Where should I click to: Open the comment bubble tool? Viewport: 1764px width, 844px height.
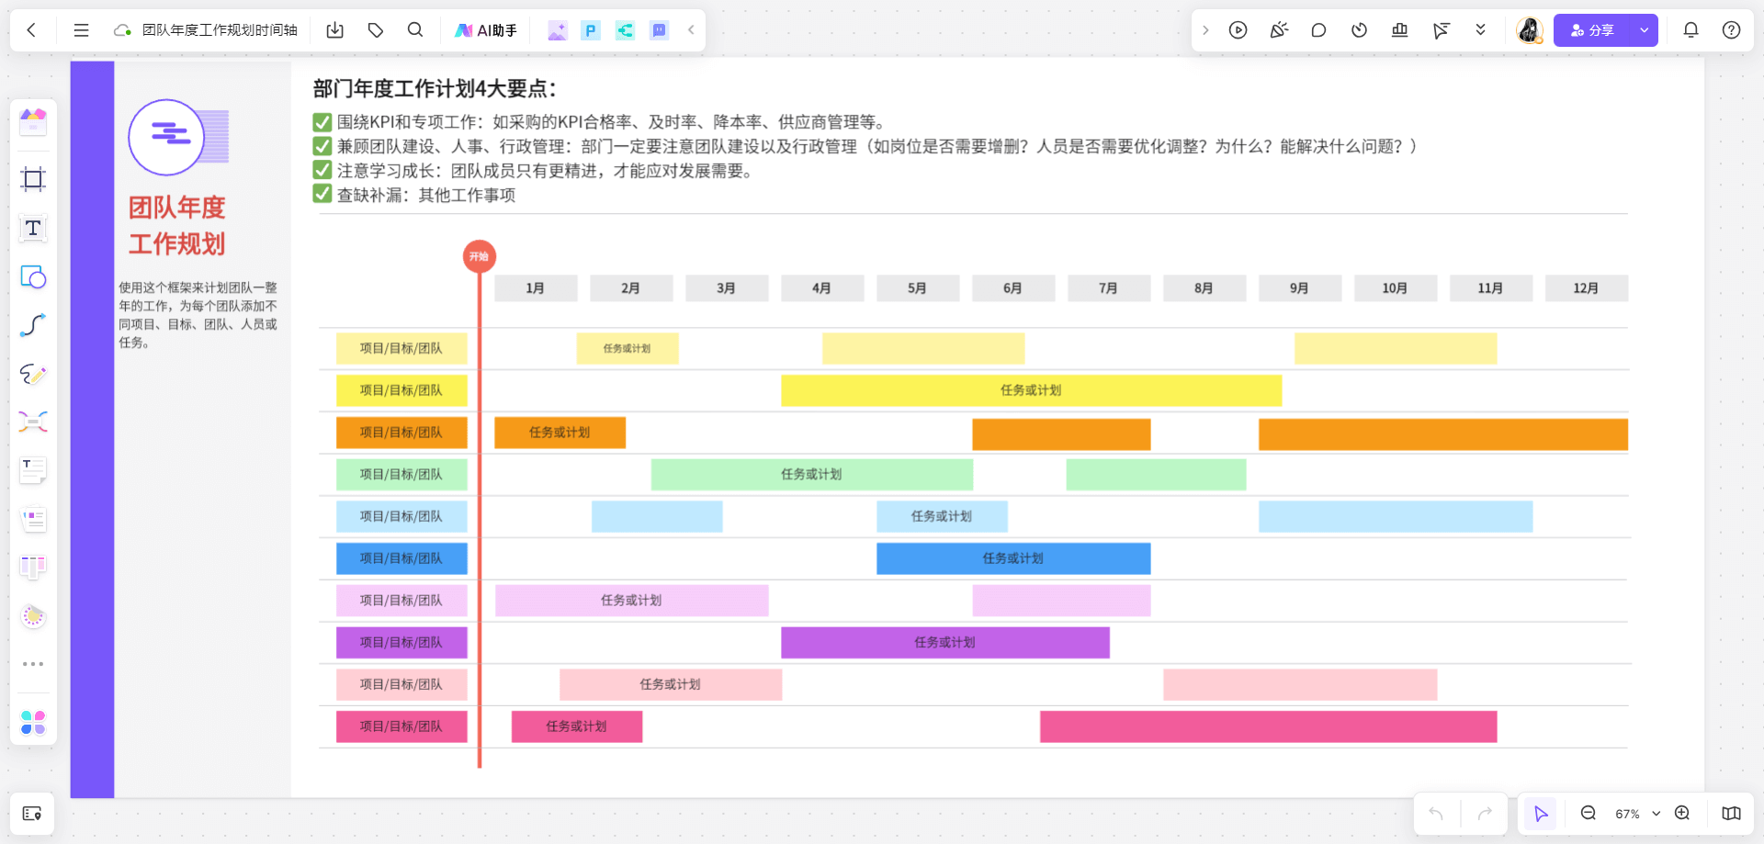[1318, 30]
